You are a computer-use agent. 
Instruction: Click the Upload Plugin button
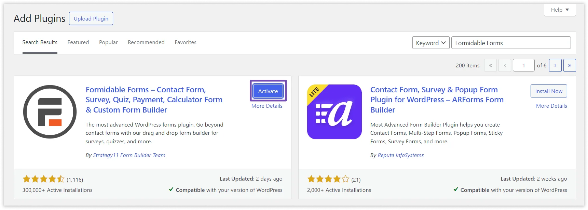(x=91, y=18)
